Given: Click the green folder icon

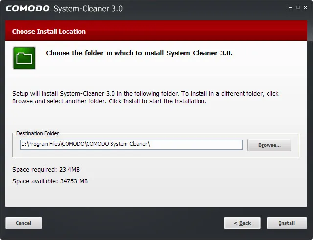Looking at the screenshot, I should (x=24, y=58).
